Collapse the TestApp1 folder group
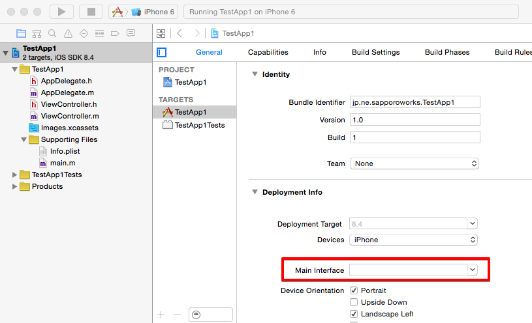 (14, 70)
